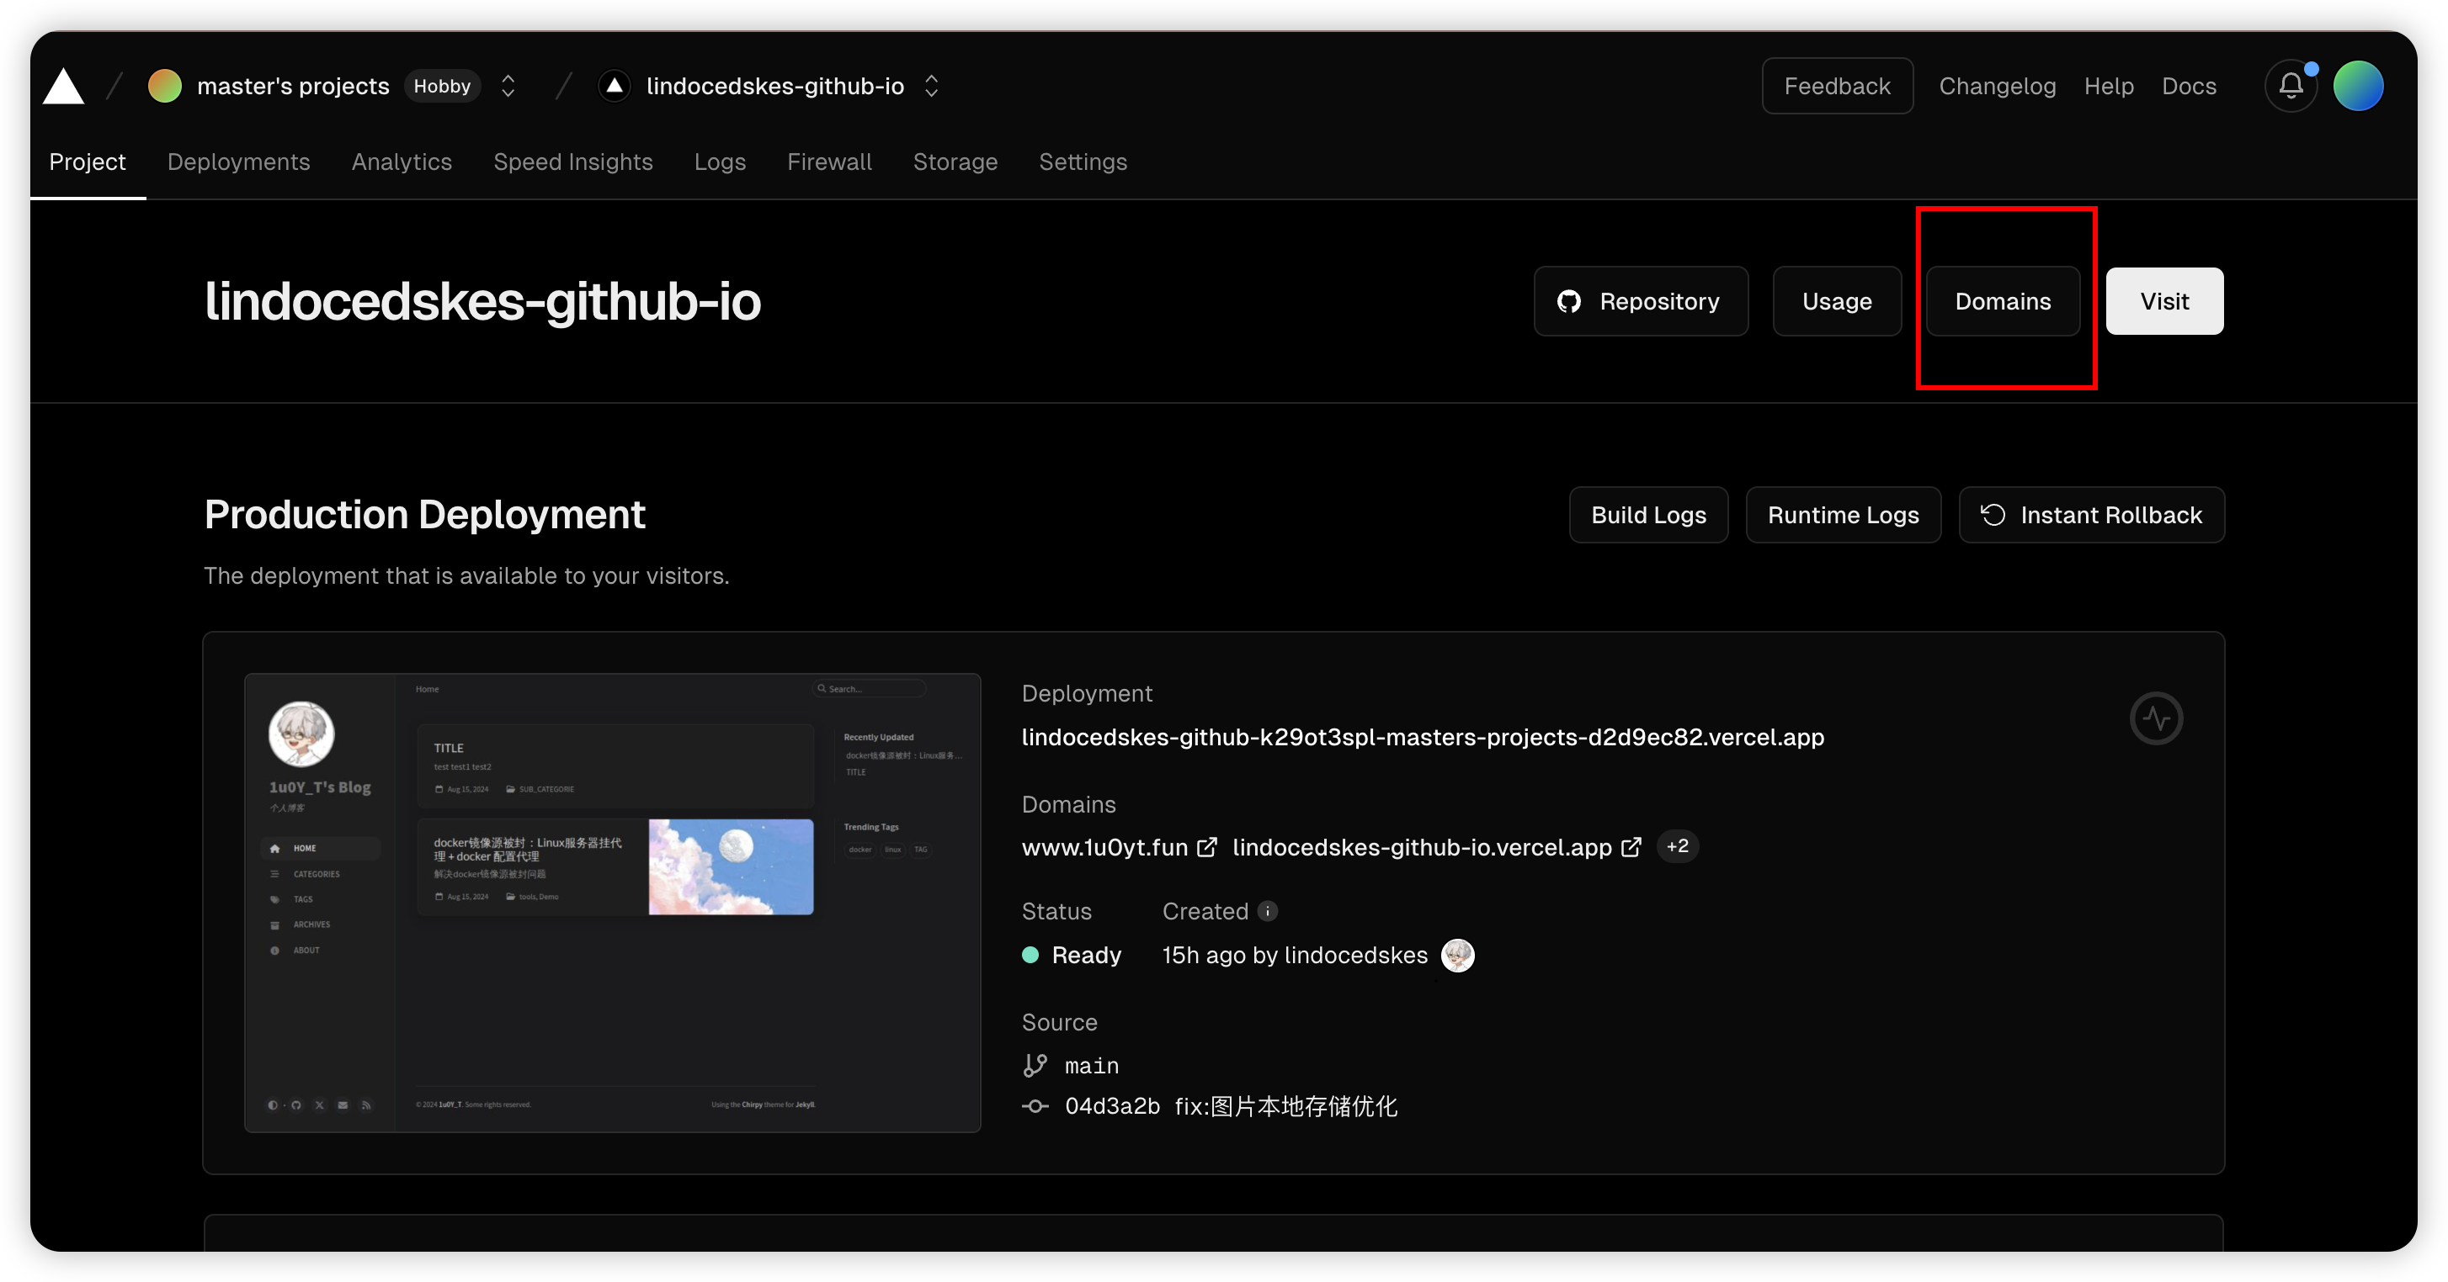The width and height of the screenshot is (2448, 1282).
Task: Click lindocedskes-github-io in the breadcrumb
Action: (x=774, y=87)
